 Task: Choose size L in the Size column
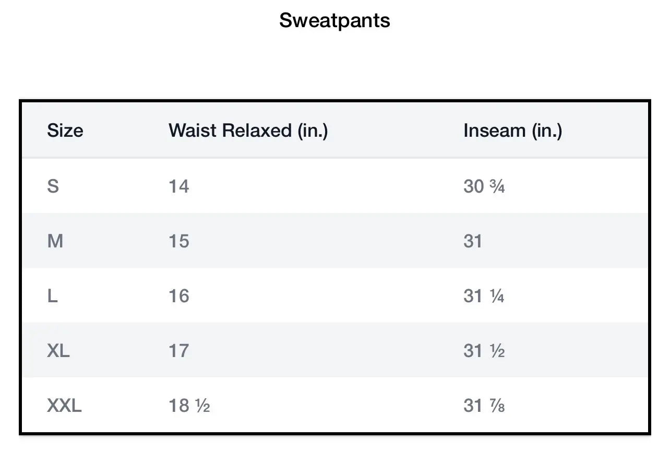[52, 296]
